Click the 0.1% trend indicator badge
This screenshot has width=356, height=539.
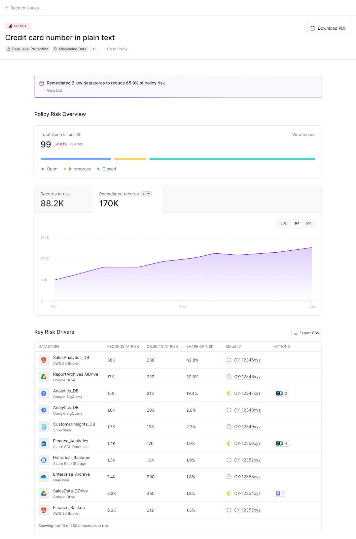coord(61,144)
